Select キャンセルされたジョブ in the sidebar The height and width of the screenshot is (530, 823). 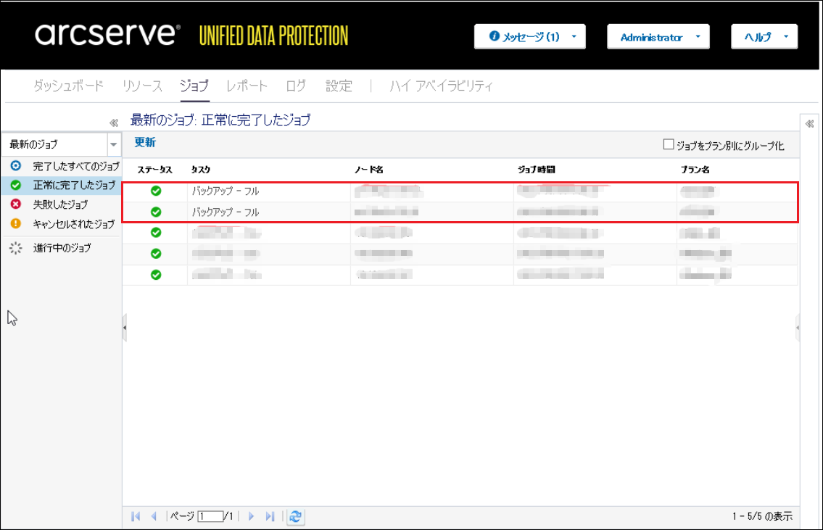click(x=62, y=224)
